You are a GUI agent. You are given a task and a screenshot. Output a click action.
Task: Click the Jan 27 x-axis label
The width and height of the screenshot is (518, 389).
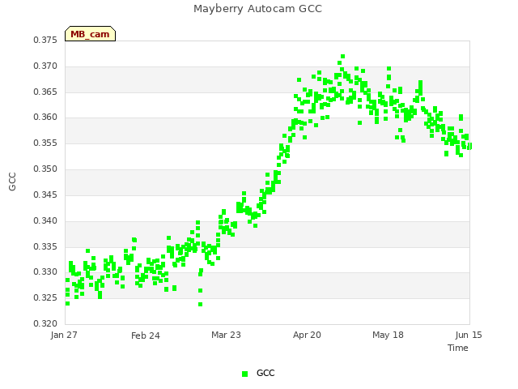click(64, 335)
